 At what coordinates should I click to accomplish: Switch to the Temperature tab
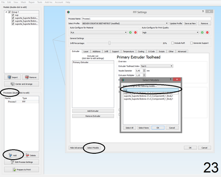(x=128, y=52)
